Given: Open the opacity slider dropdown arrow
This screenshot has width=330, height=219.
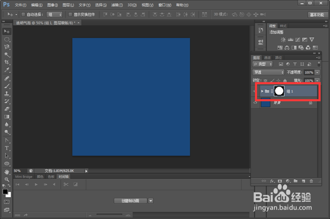Looking at the screenshot, I should point(317,72).
